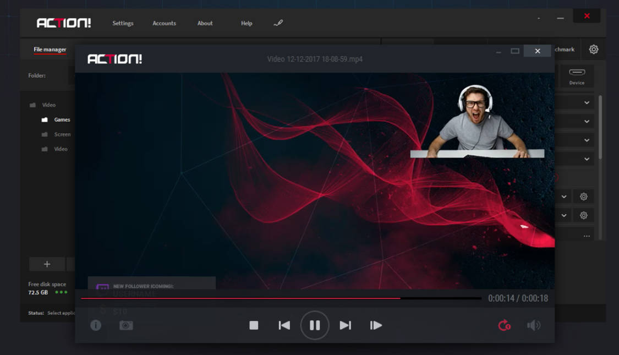Image resolution: width=619 pixels, height=355 pixels.
Task: Seek on the red playback progress bar
Action: (x=281, y=298)
